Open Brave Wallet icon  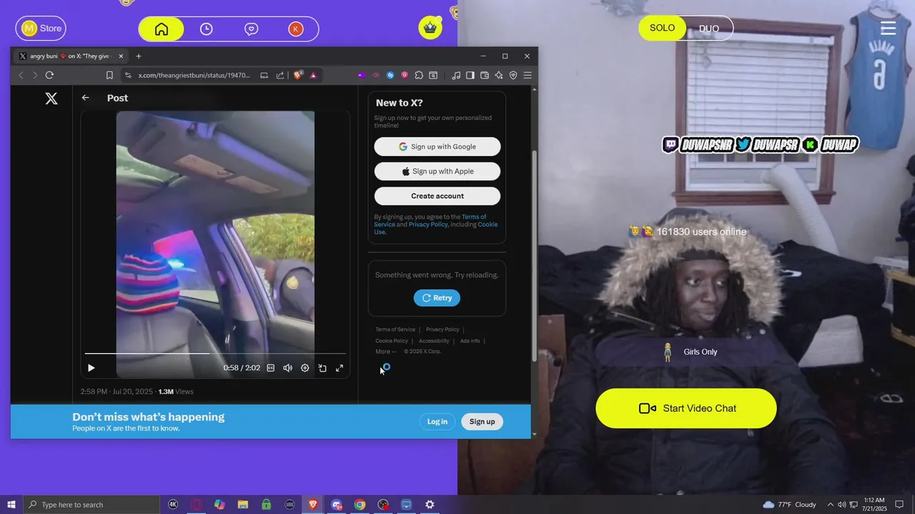click(x=484, y=75)
